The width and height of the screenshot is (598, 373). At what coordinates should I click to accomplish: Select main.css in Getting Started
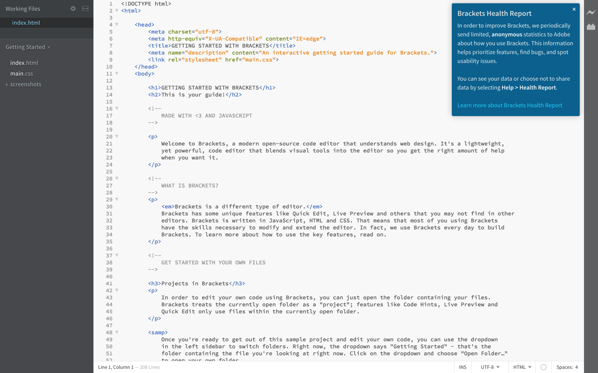[x=22, y=73]
